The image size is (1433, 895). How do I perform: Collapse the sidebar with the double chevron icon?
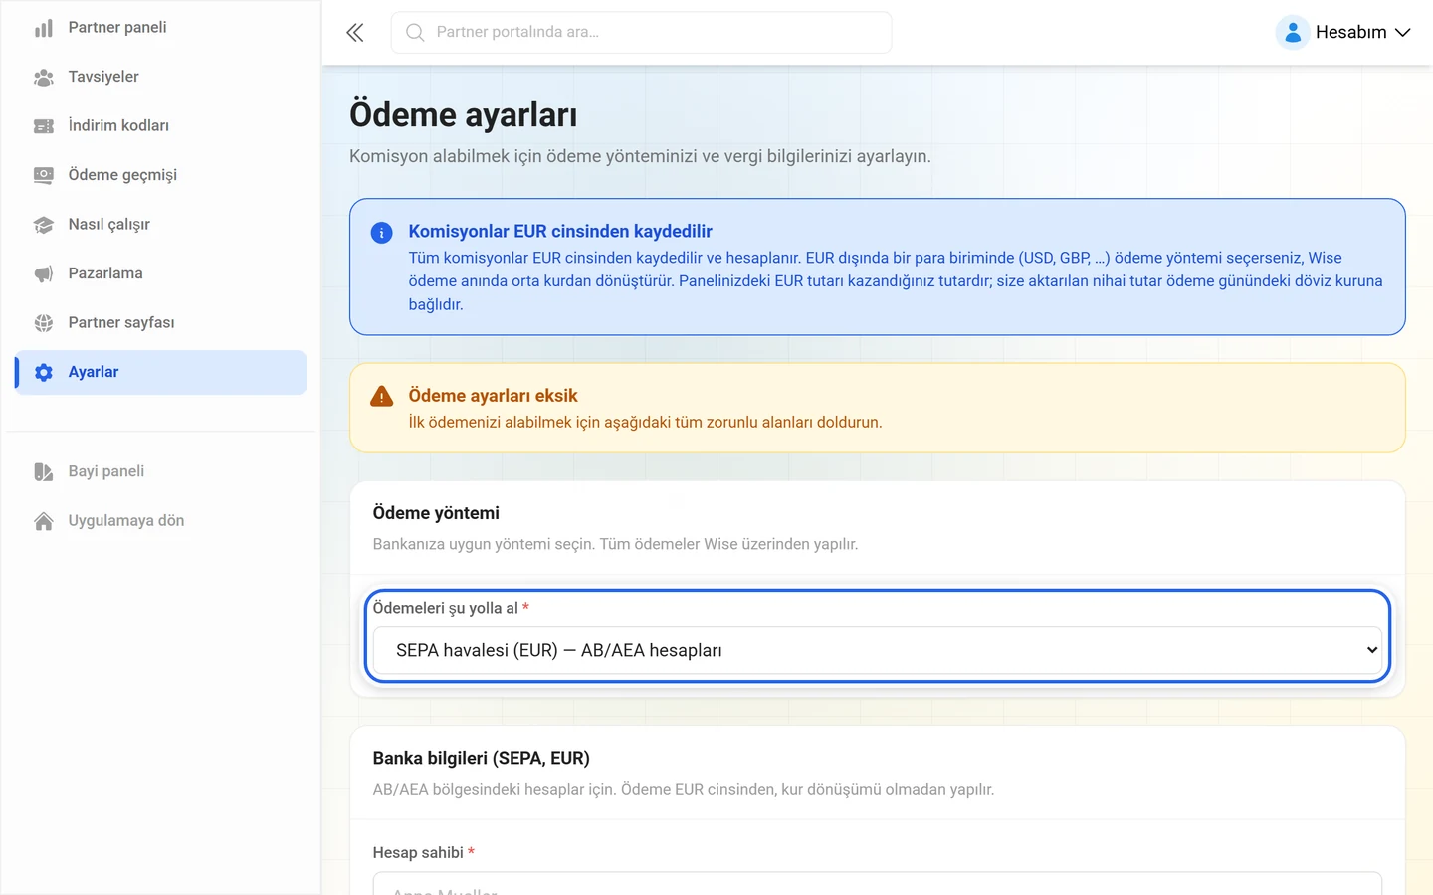click(355, 33)
